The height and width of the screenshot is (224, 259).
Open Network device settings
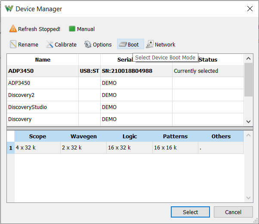pyautogui.click(x=160, y=44)
